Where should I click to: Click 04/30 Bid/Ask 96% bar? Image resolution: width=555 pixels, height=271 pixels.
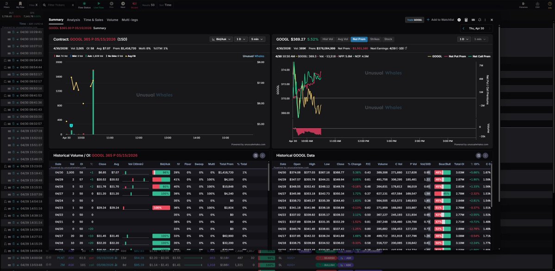tap(161, 172)
